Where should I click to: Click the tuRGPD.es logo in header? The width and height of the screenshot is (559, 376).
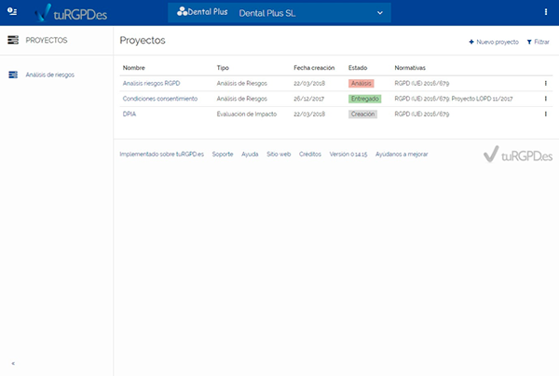pyautogui.click(x=72, y=13)
